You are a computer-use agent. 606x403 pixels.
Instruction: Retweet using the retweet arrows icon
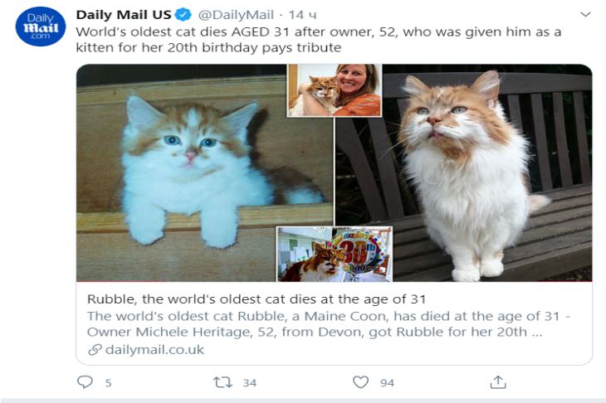tap(222, 382)
